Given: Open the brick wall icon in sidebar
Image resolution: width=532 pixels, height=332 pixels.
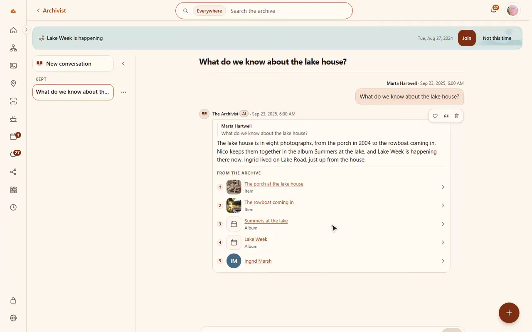Looking at the screenshot, I should (x=13, y=190).
